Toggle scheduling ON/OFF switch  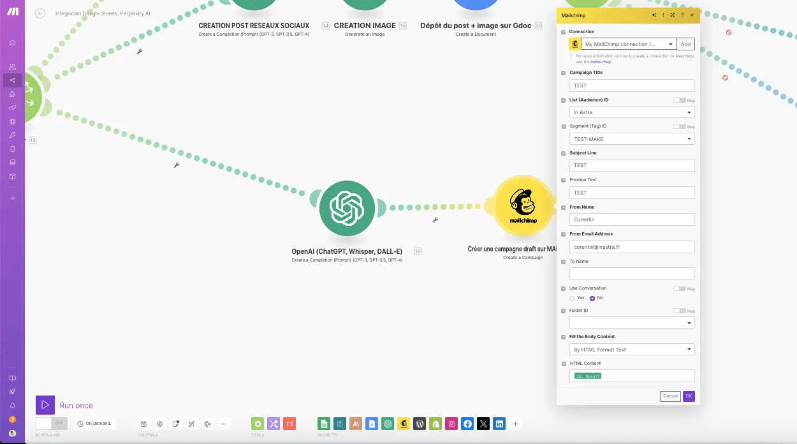tap(52, 423)
